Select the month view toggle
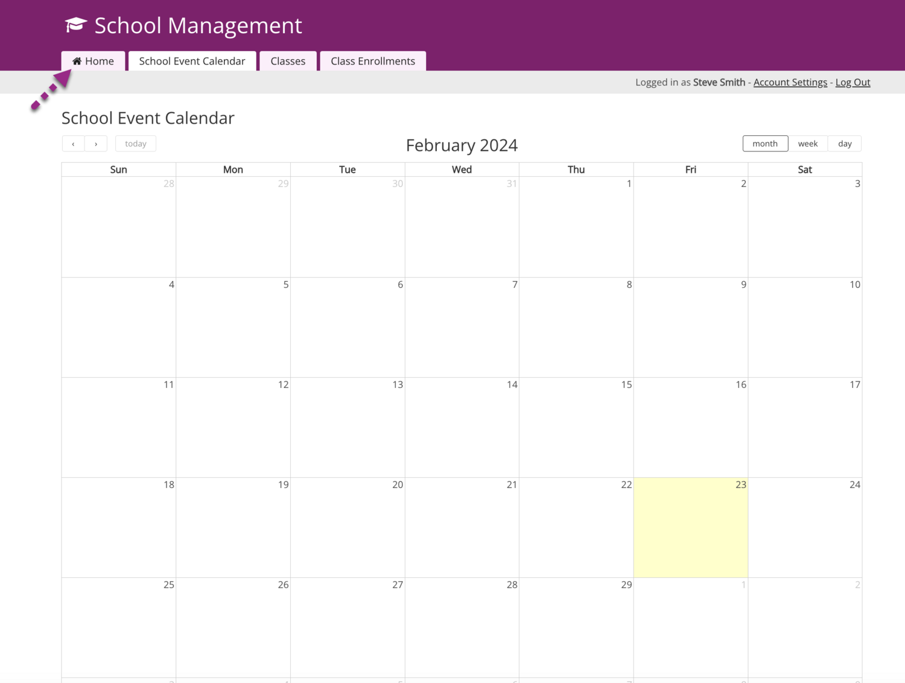 click(764, 144)
